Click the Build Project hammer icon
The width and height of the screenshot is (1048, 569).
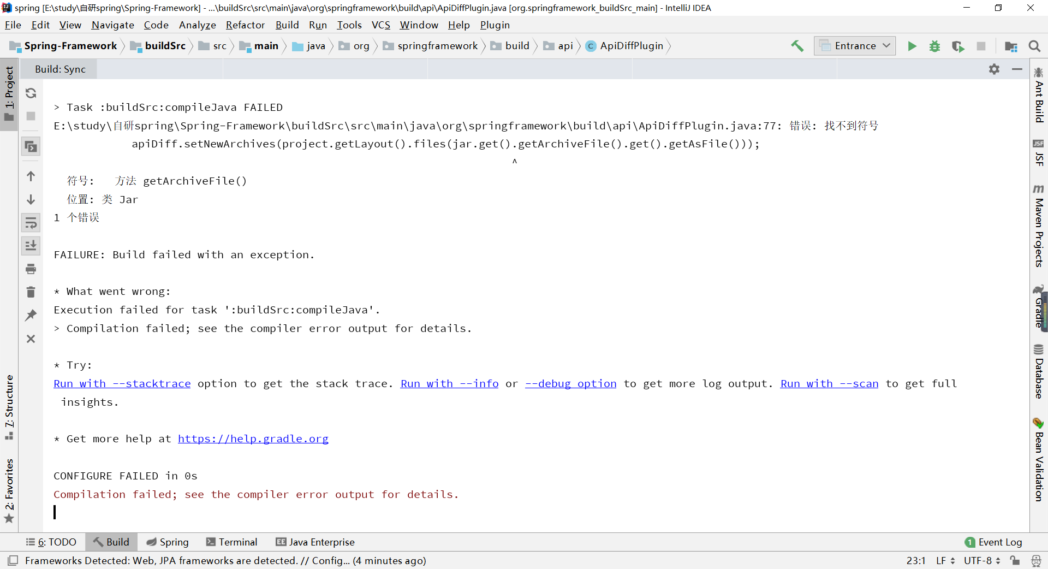click(797, 46)
